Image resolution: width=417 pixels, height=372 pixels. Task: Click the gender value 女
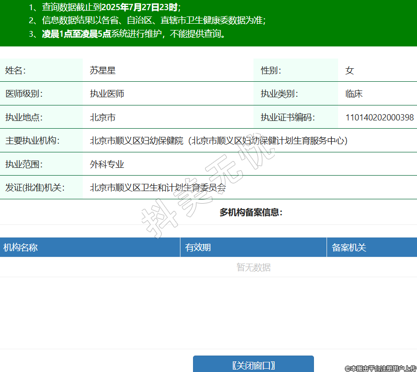coord(349,71)
